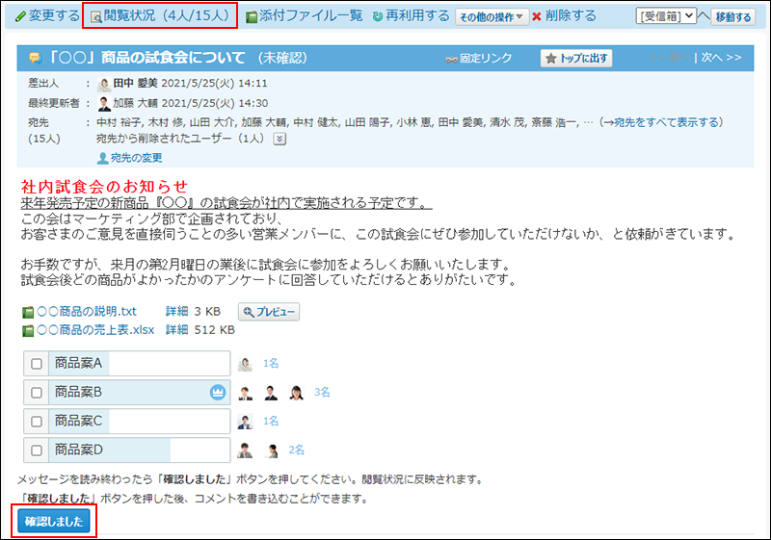771x540 pixels.
Task: Check the 商品案D checkbox
Action: click(x=37, y=450)
